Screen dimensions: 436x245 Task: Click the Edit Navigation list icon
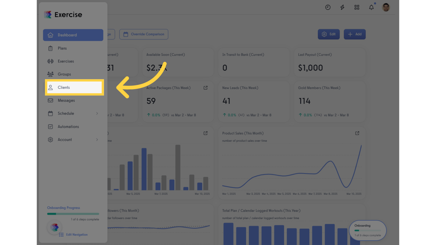coord(61,234)
